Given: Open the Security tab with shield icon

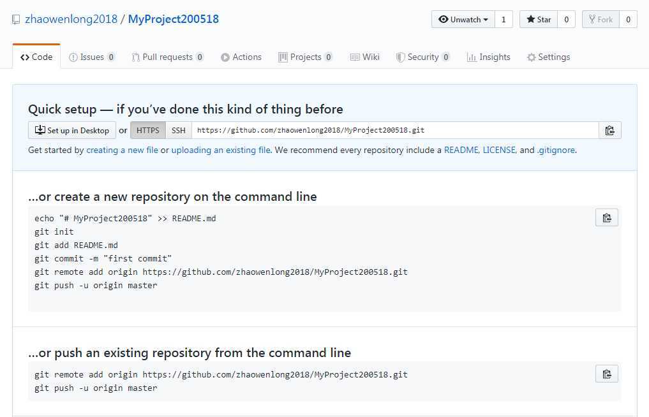Looking at the screenshot, I should (422, 57).
